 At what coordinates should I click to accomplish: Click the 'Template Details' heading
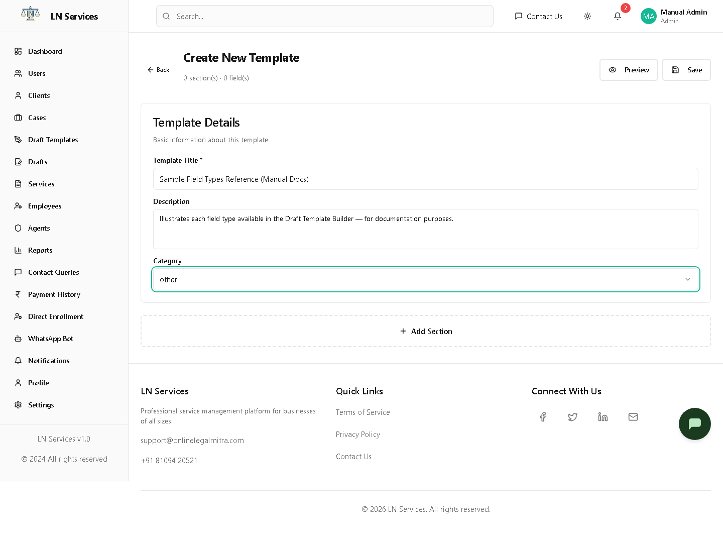click(196, 123)
